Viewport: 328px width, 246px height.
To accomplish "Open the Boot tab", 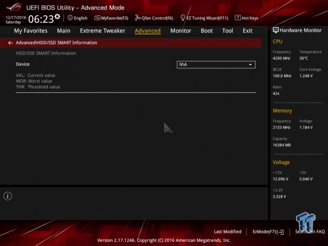I will point(207,31).
